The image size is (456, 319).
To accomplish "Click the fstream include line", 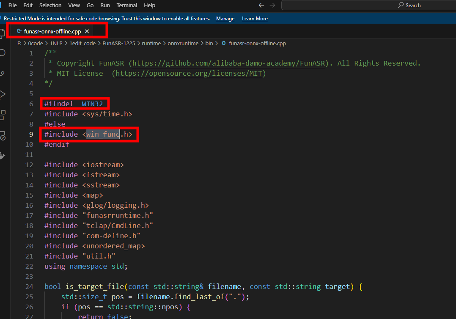I will (x=82, y=175).
